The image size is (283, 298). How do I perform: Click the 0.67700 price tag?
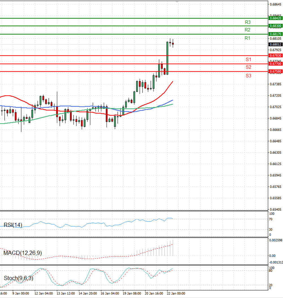276,64
